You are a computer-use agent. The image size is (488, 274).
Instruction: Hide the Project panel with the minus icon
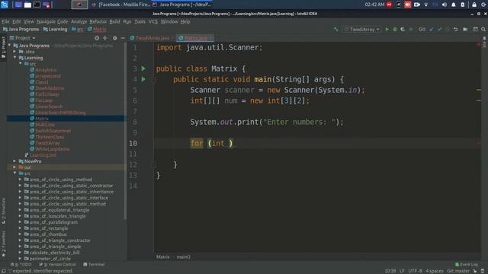[x=123, y=38]
